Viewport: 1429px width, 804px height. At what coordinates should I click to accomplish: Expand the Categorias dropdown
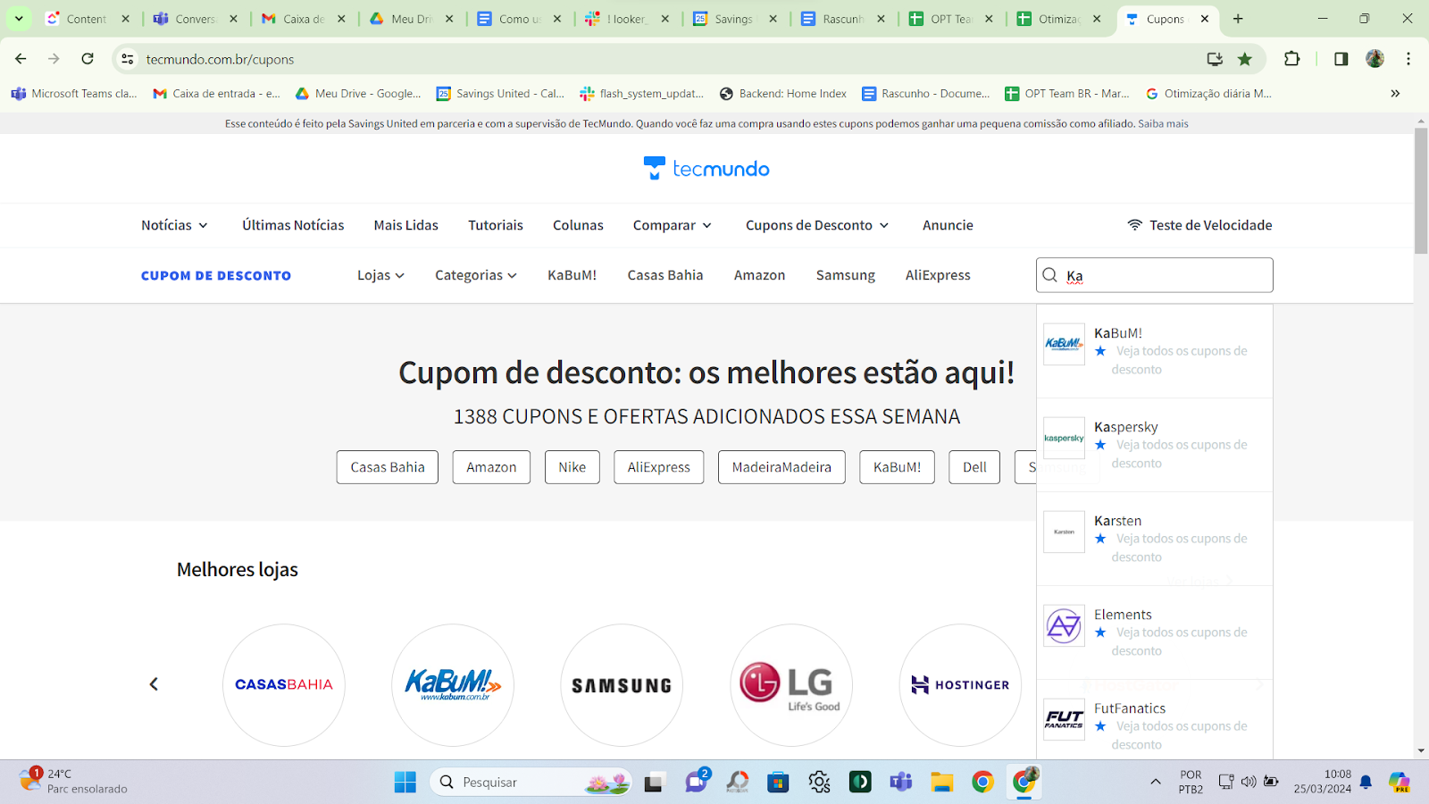tap(476, 275)
